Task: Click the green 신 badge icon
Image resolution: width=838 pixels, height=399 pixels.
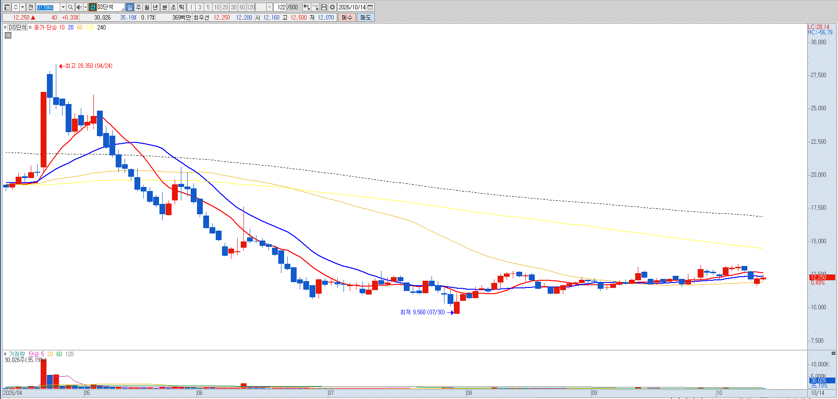Action: click(x=92, y=7)
